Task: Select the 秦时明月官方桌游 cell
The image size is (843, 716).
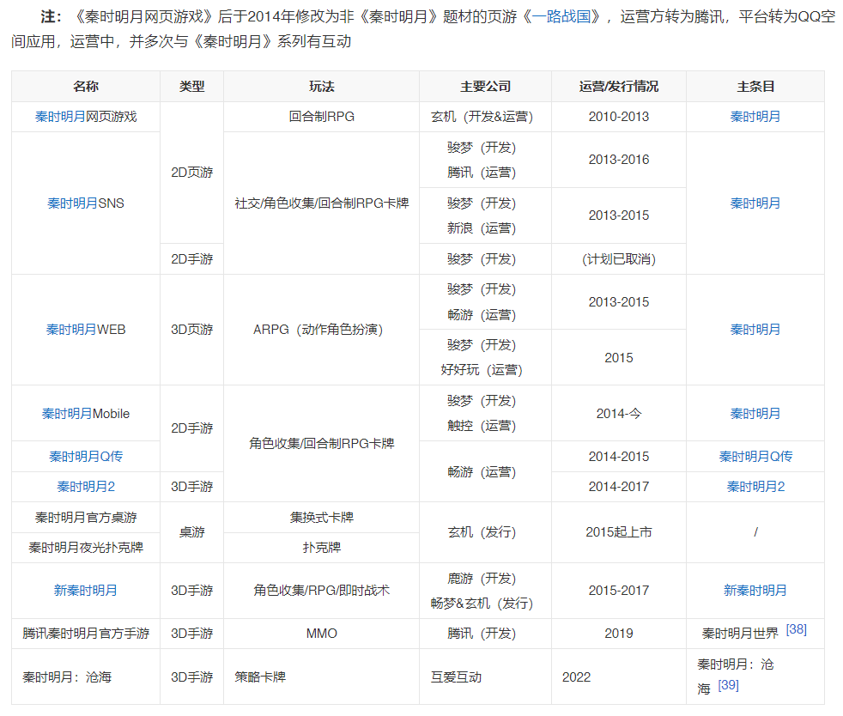Action: click(86, 518)
